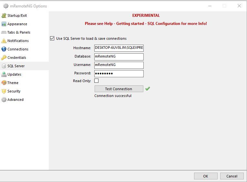This screenshot has height=182, width=247.
Task: Click the Theme palette icon
Action: click(4, 83)
